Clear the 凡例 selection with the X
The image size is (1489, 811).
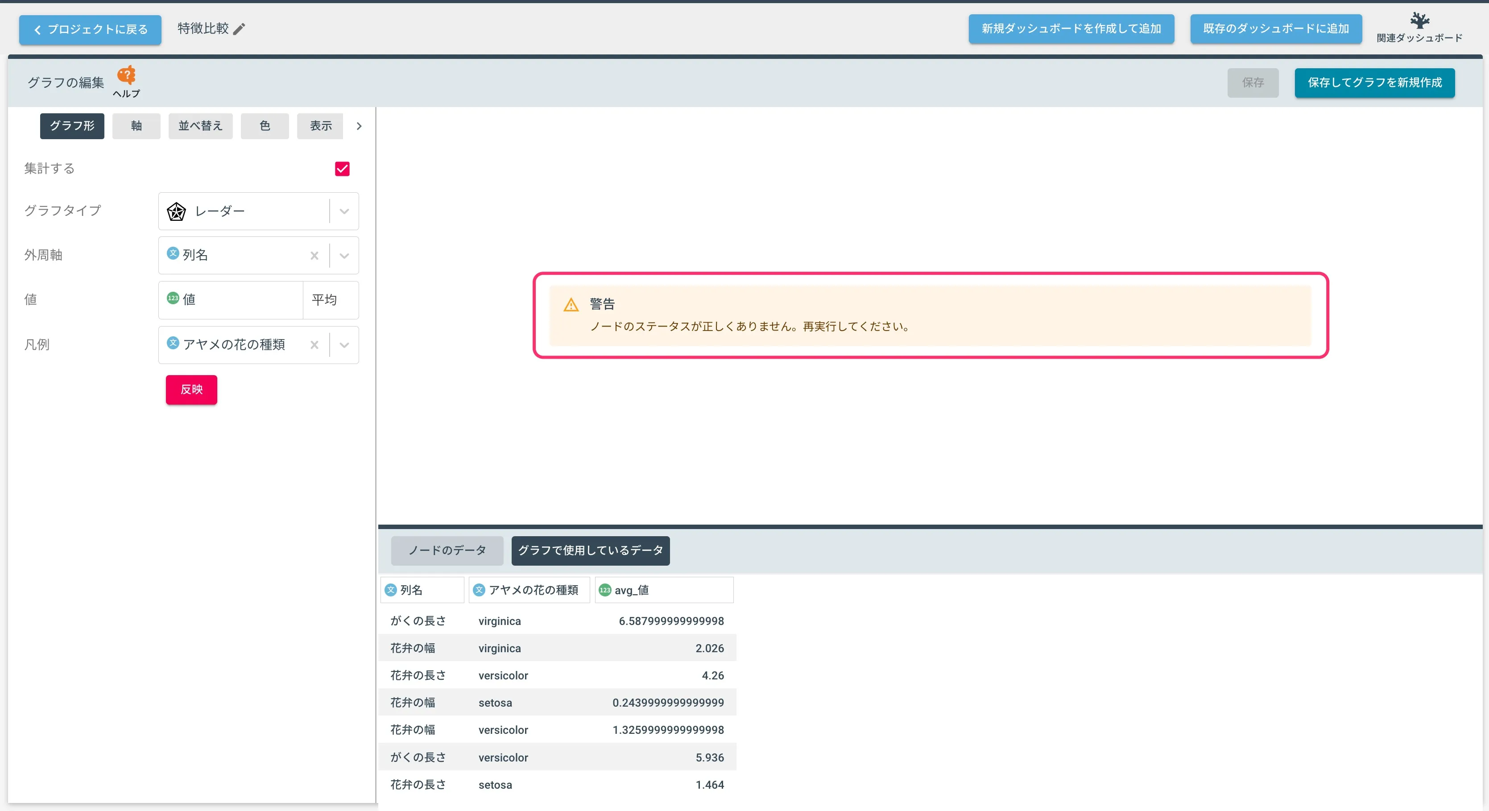314,345
